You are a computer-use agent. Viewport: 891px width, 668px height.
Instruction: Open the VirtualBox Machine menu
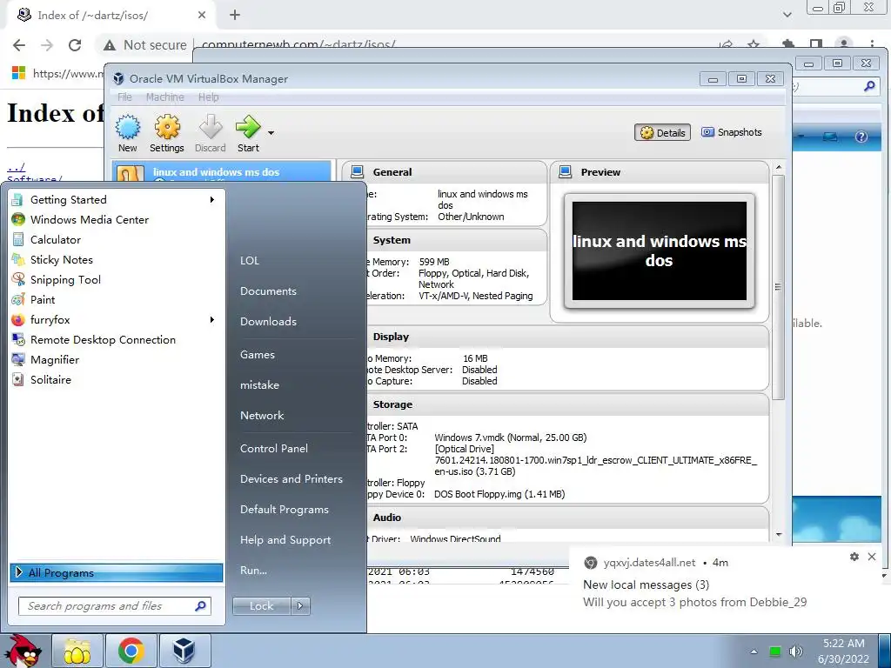[164, 97]
